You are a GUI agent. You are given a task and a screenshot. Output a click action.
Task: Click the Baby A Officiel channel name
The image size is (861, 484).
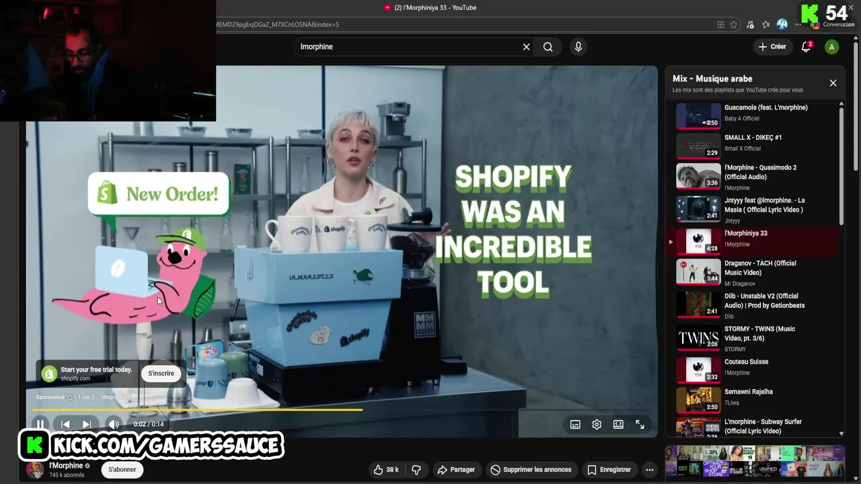click(x=741, y=119)
